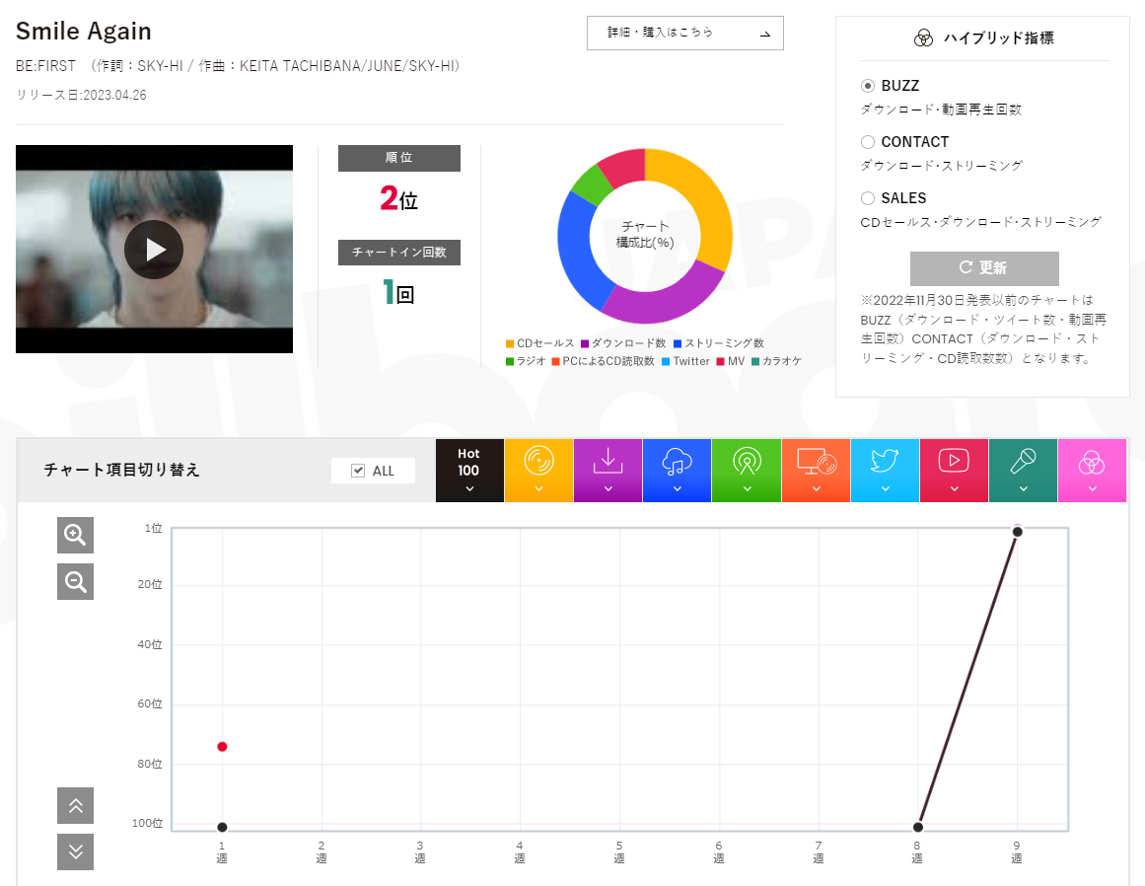Click the 2位 rank value
This screenshot has height=886, width=1145.
pos(398,198)
